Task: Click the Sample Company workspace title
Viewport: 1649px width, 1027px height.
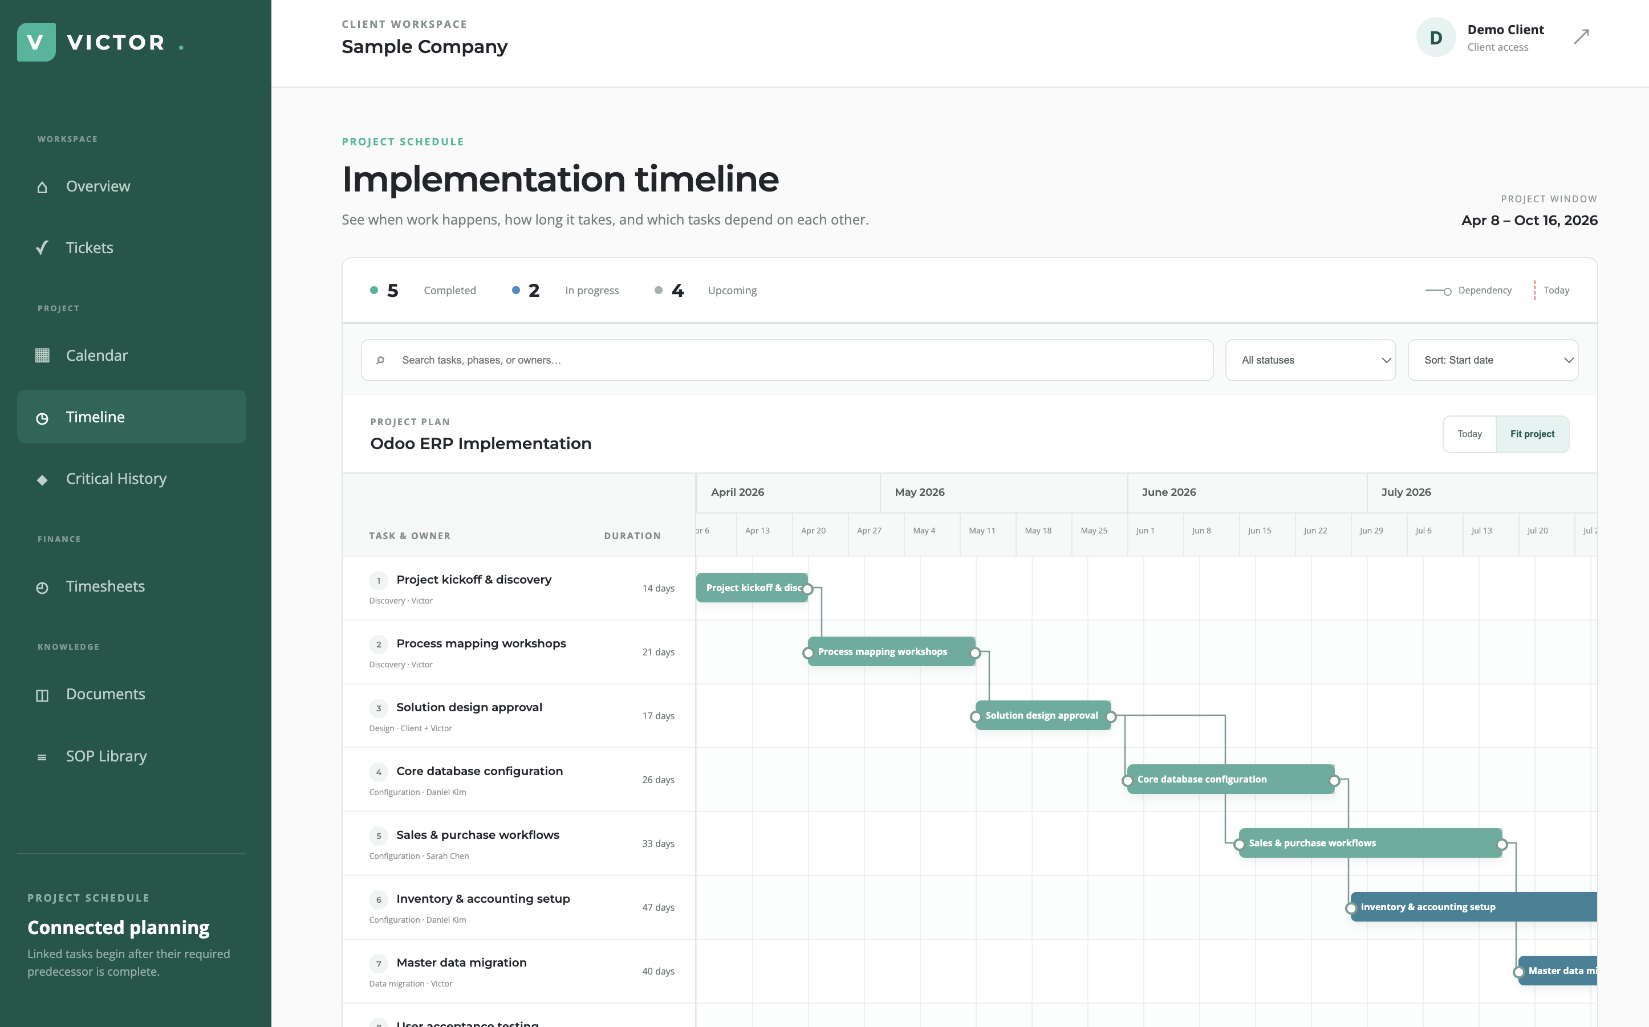Action: coord(424,47)
